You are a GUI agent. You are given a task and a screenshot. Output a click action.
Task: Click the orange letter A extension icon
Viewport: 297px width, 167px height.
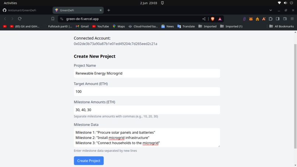click(x=264, y=19)
